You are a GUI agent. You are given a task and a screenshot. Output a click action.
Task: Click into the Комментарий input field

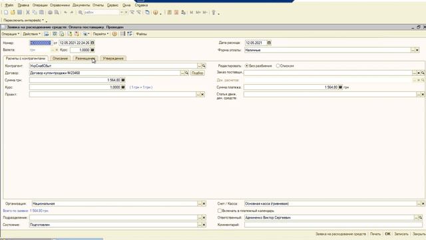[333, 225]
